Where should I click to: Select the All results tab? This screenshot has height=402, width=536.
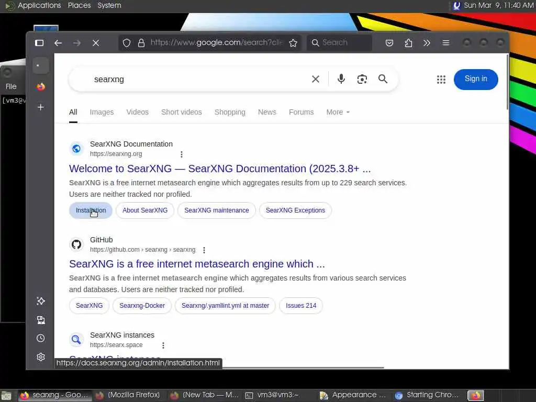[x=73, y=112]
